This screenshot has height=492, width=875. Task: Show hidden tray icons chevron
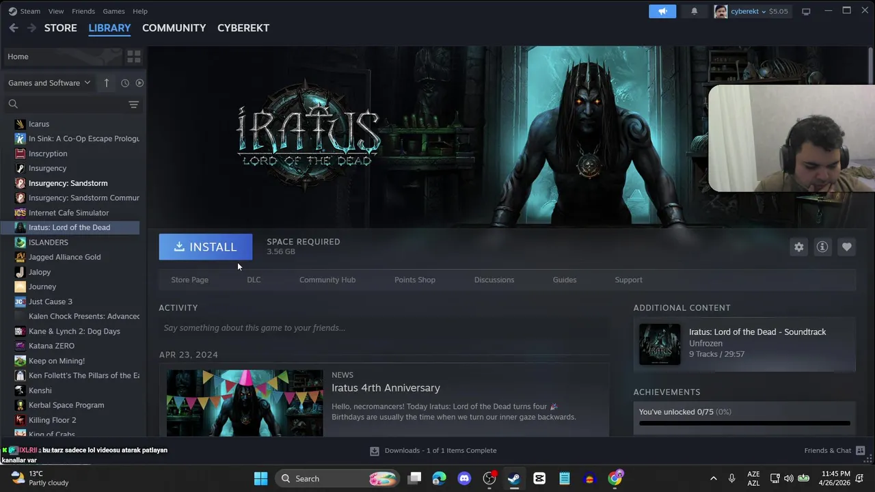(713, 478)
